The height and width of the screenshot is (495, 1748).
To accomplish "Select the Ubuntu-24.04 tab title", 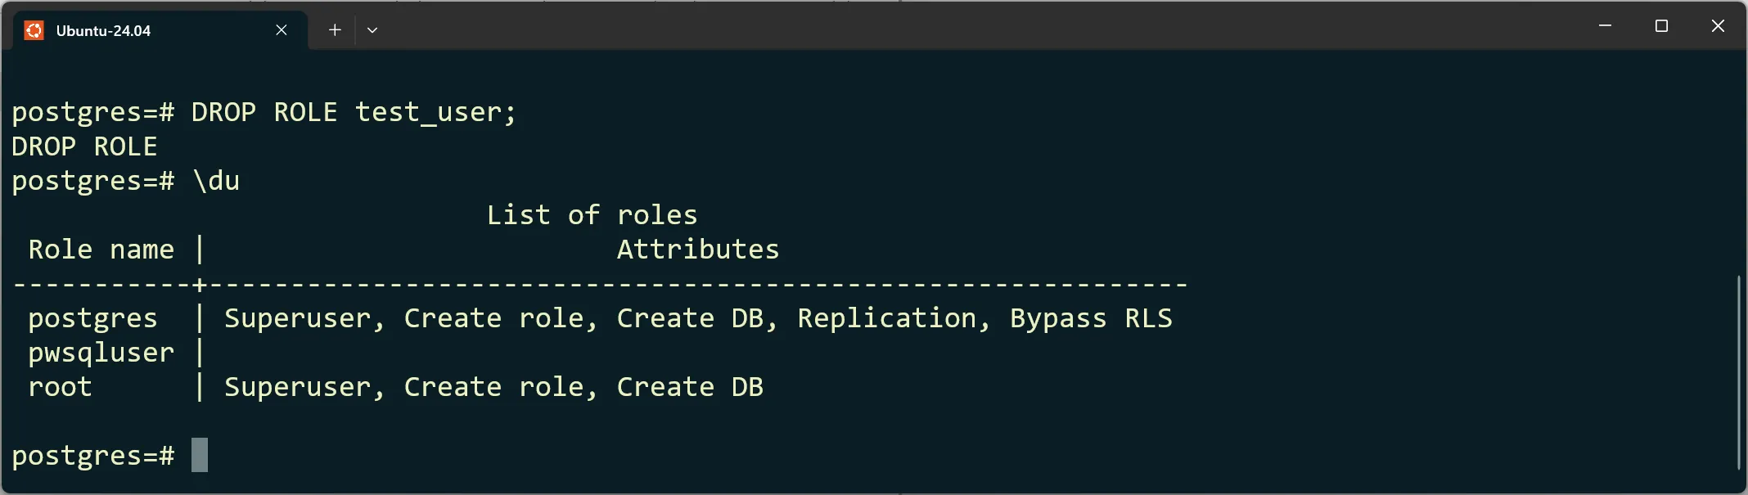I will tap(103, 31).
